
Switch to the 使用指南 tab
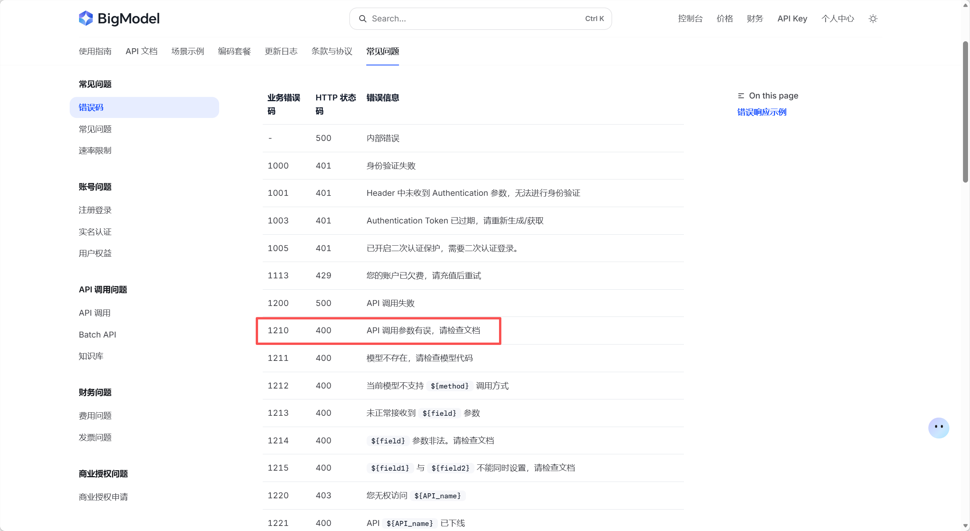pyautogui.click(x=95, y=51)
